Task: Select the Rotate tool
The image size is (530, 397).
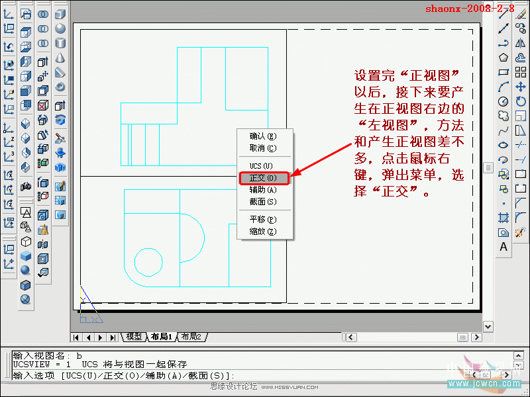Action: (521, 101)
